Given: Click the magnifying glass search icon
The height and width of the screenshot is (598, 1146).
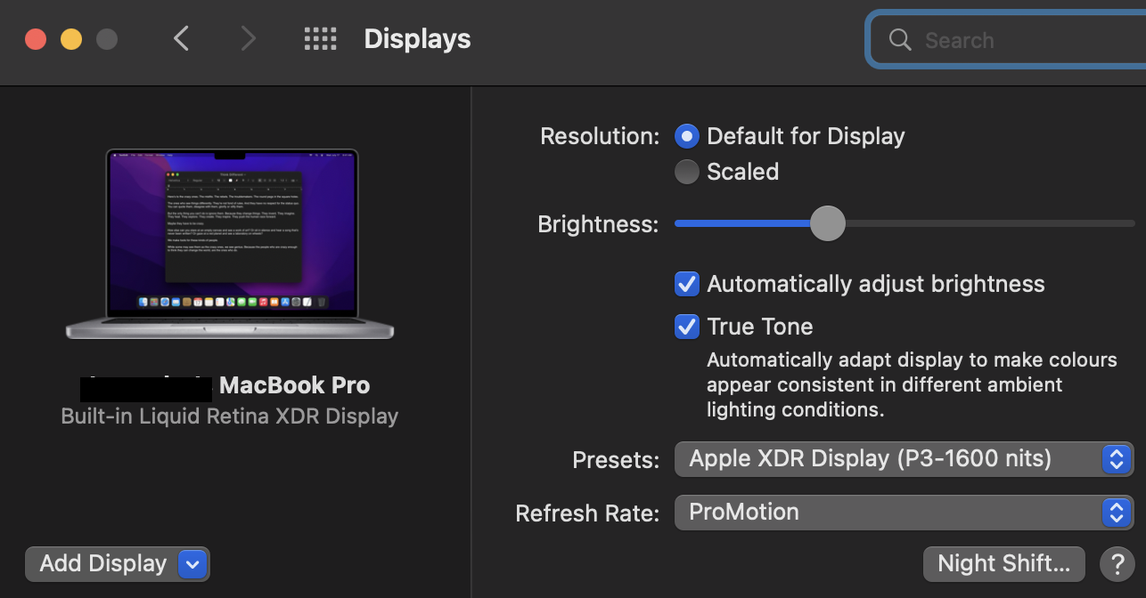Looking at the screenshot, I should point(900,40).
